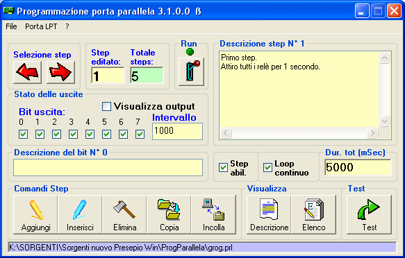Delete the step with Elimina axe button
The width and height of the screenshot is (405, 258).
tap(124, 214)
